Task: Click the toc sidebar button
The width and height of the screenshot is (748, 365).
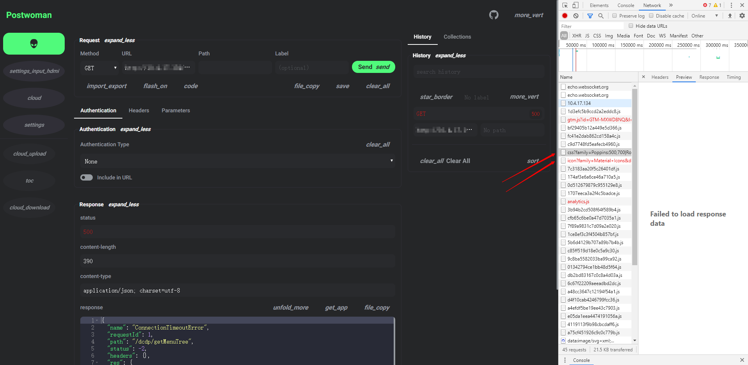Action: tap(30, 181)
